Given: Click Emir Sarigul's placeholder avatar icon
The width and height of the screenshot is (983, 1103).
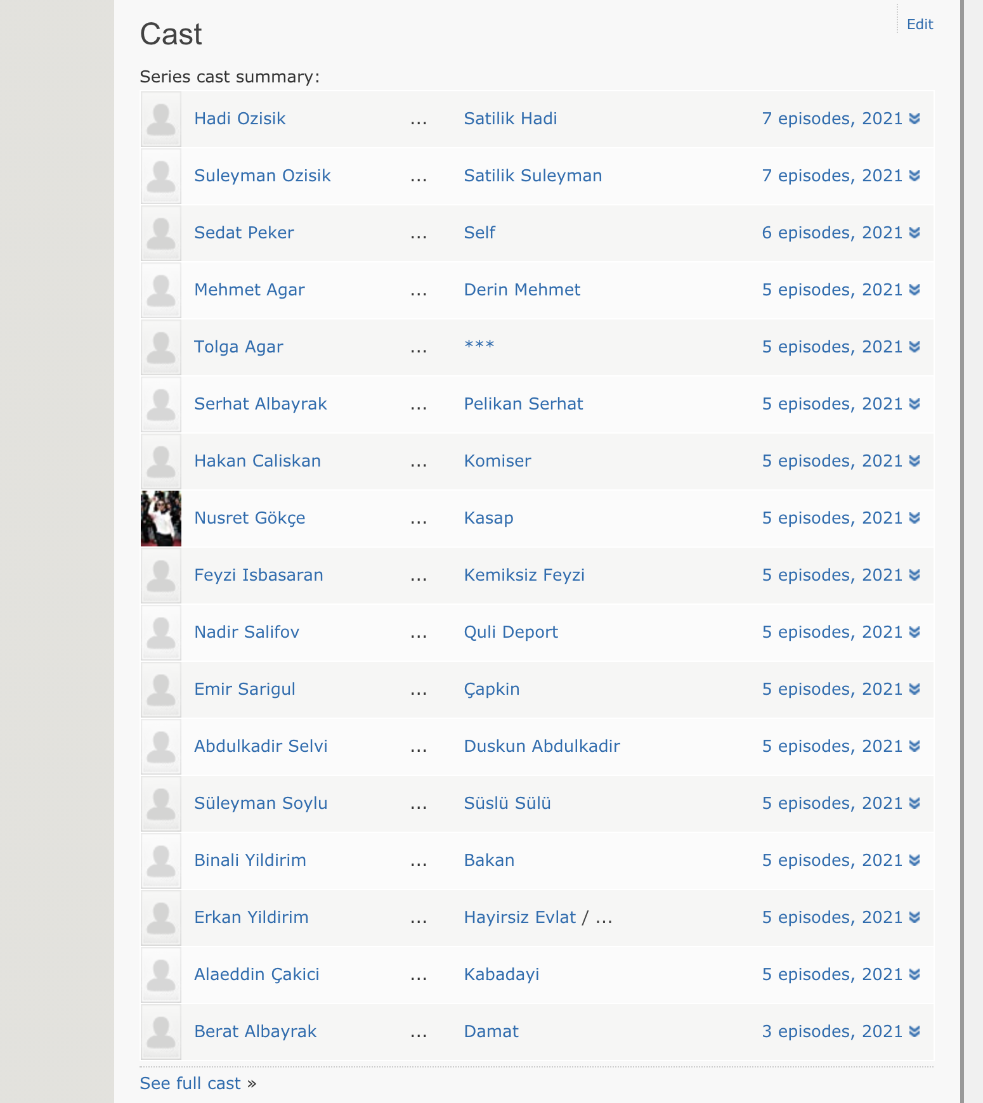Looking at the screenshot, I should click(x=160, y=690).
